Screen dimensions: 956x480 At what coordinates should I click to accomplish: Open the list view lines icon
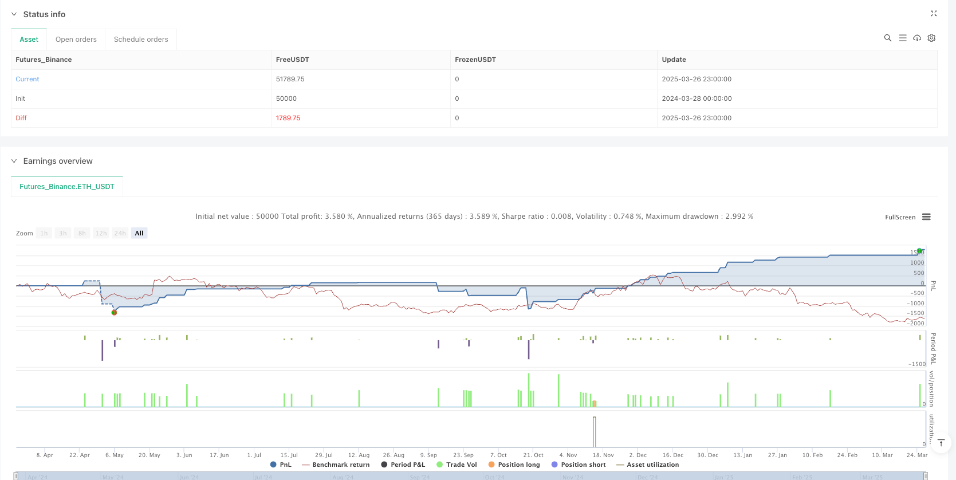[x=902, y=38]
